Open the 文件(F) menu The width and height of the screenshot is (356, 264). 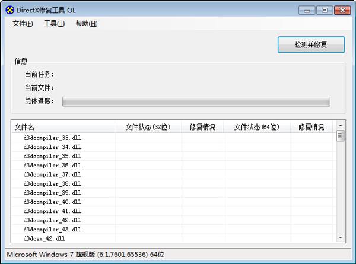point(23,23)
